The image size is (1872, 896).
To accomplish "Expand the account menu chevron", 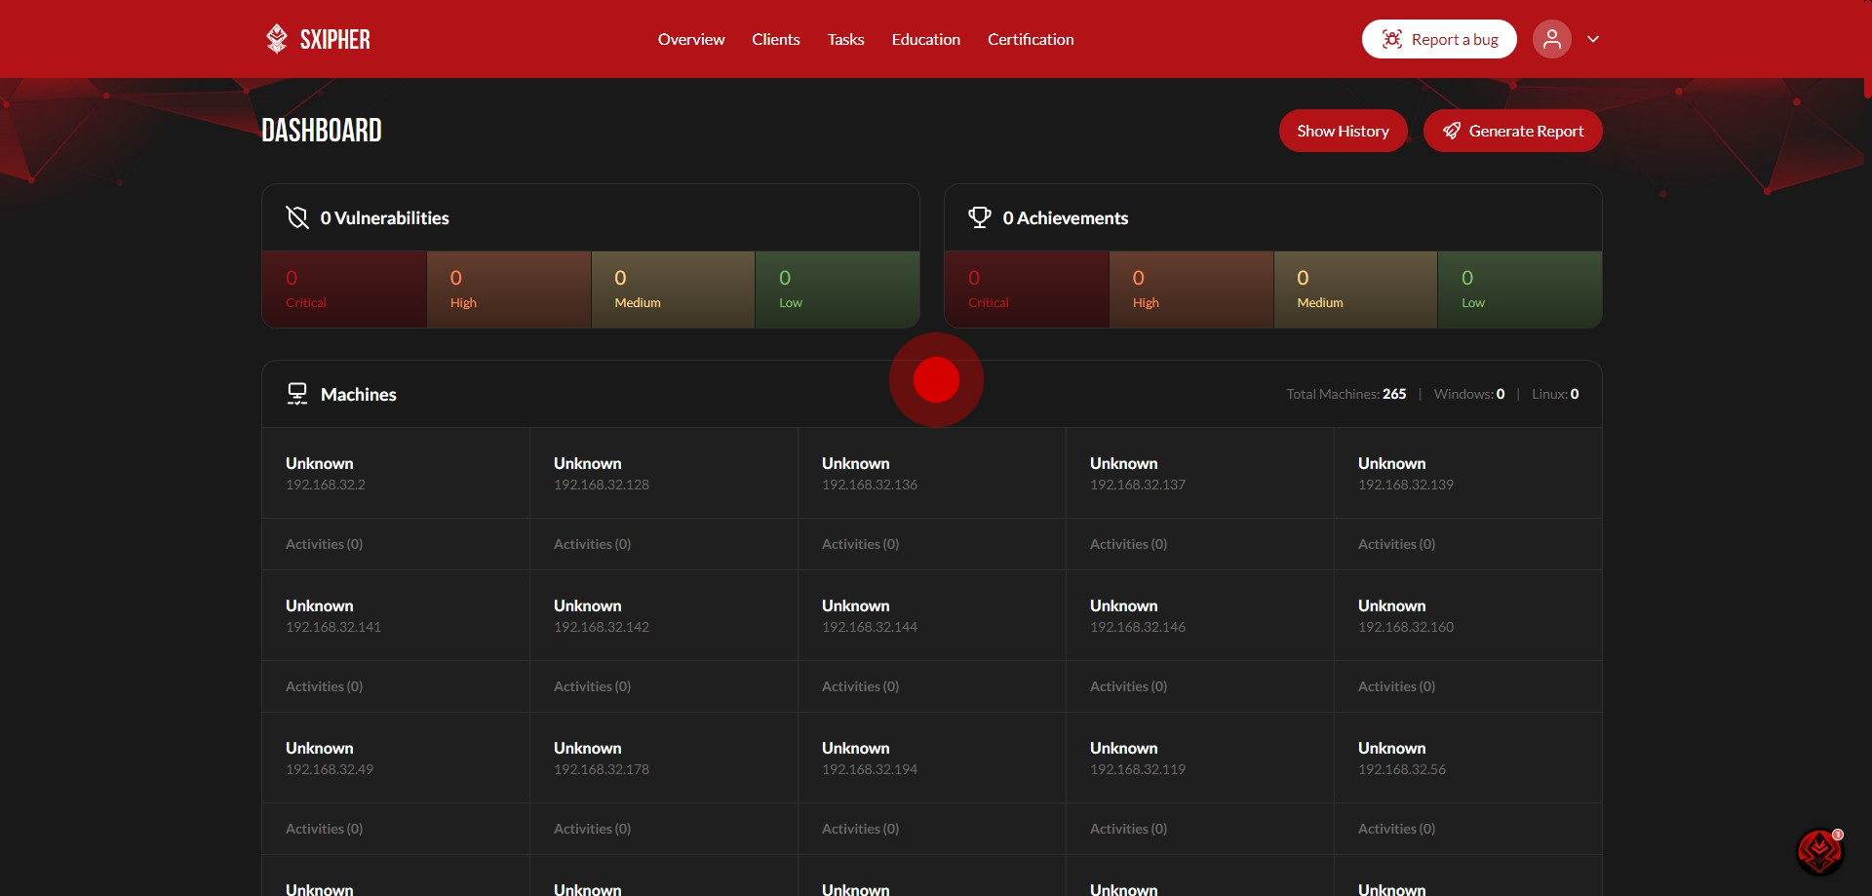I will [1593, 39].
